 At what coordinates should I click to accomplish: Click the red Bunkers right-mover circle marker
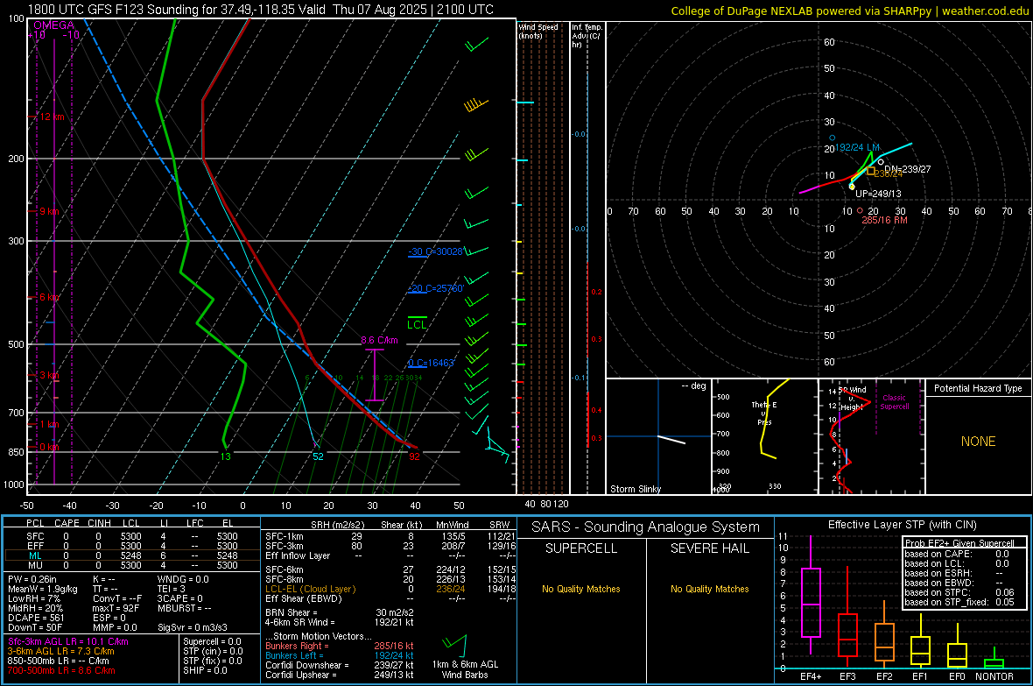860,210
